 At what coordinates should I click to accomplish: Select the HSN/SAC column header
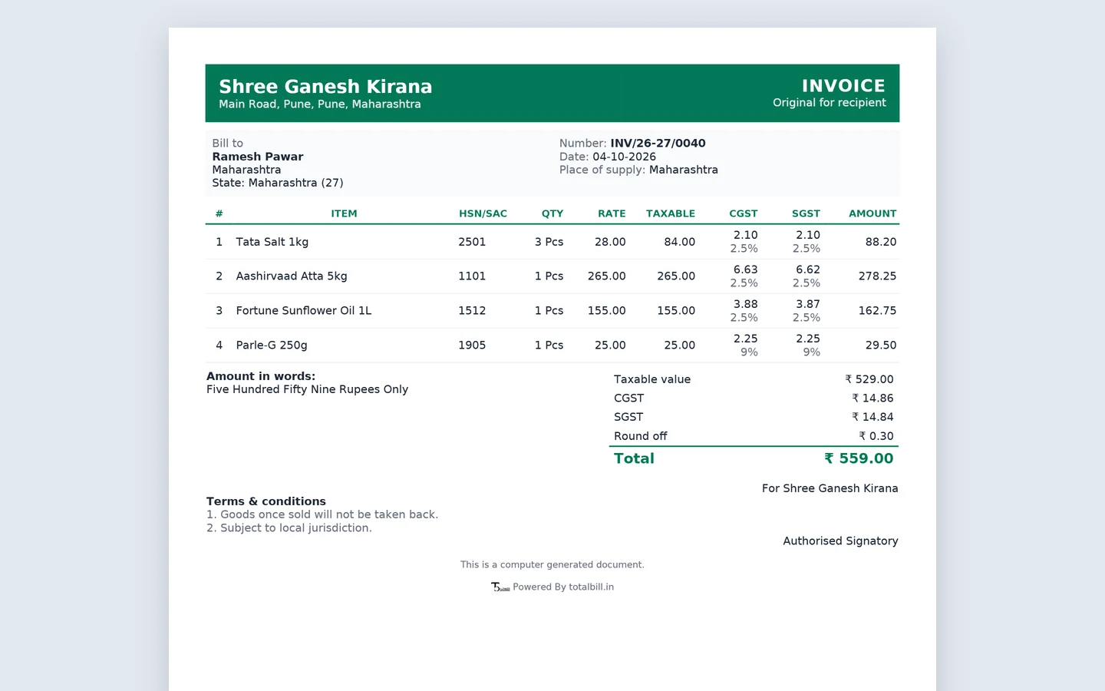point(483,214)
